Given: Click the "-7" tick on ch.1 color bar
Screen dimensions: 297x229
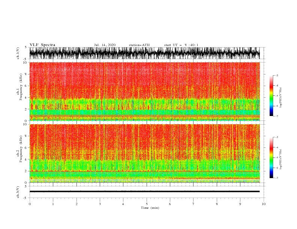Looking at the screenshot, I should coord(277,116).
